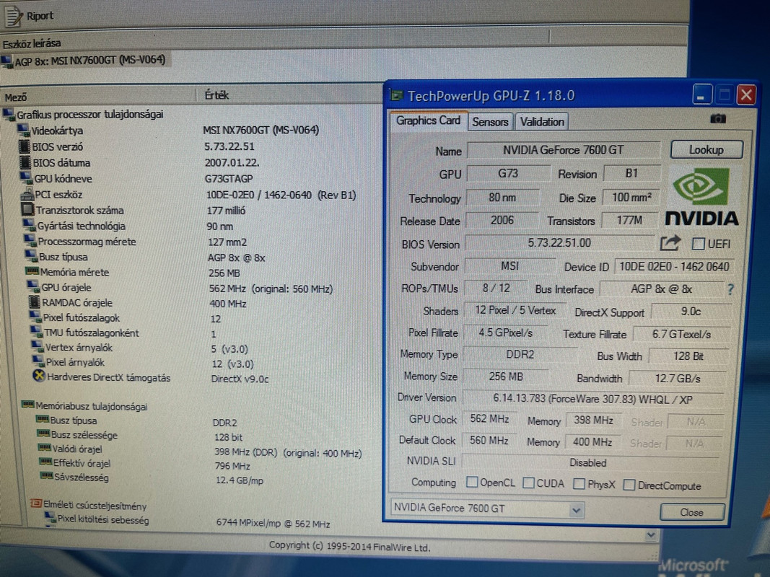
Task: Click the BIOS dátuma row icon
Action: [x=25, y=162]
